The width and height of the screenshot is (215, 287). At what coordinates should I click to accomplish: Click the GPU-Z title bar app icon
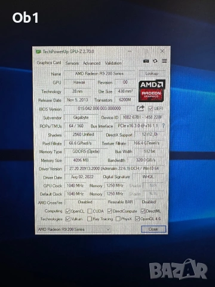pyautogui.click(x=38, y=52)
